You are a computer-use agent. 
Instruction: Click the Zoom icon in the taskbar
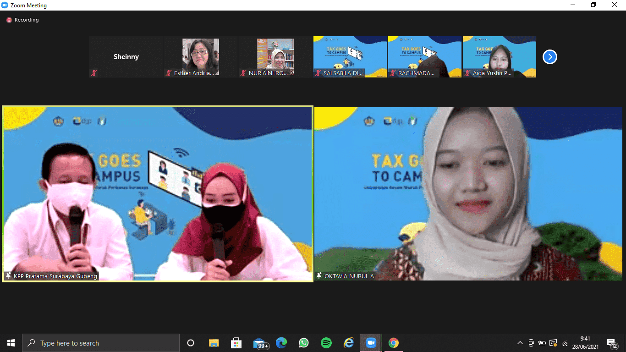click(x=371, y=343)
